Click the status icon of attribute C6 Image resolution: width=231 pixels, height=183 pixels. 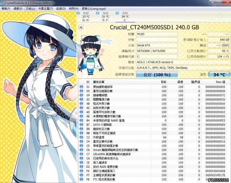point(81,150)
